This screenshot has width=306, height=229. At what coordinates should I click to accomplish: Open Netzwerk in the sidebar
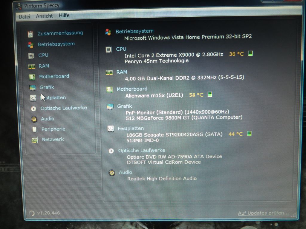pyautogui.click(x=53, y=140)
